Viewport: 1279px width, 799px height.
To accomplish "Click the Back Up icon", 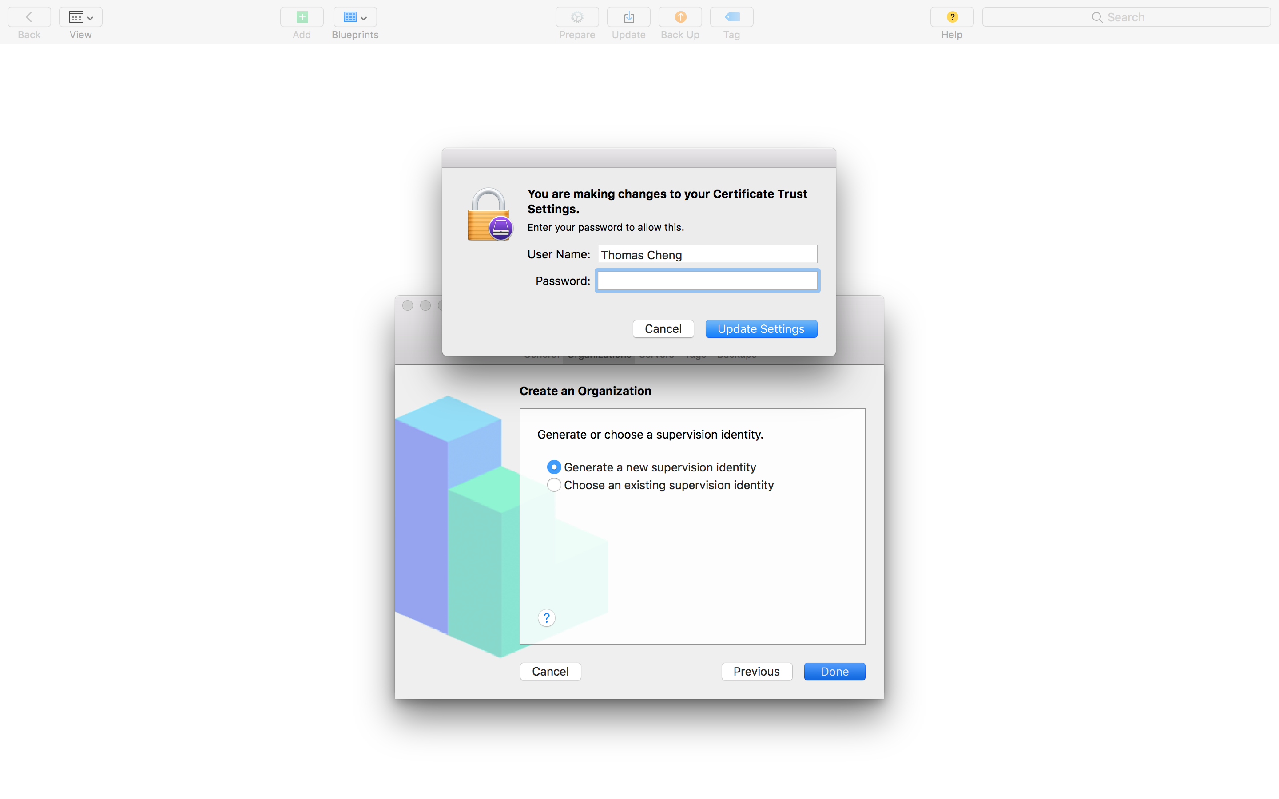I will pyautogui.click(x=679, y=17).
